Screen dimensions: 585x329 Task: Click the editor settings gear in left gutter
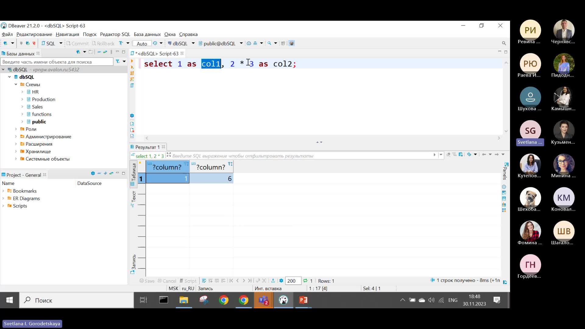pyautogui.click(x=132, y=116)
